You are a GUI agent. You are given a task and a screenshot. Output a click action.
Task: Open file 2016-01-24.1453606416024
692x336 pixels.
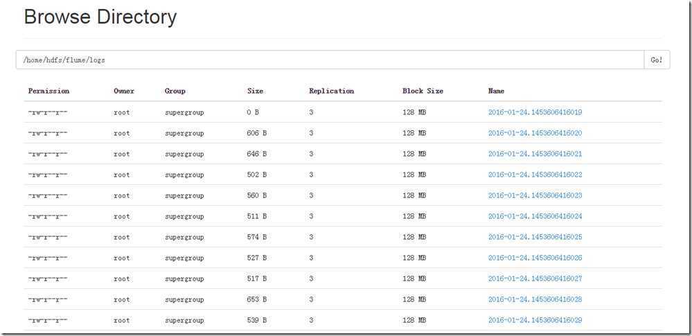tap(535, 216)
